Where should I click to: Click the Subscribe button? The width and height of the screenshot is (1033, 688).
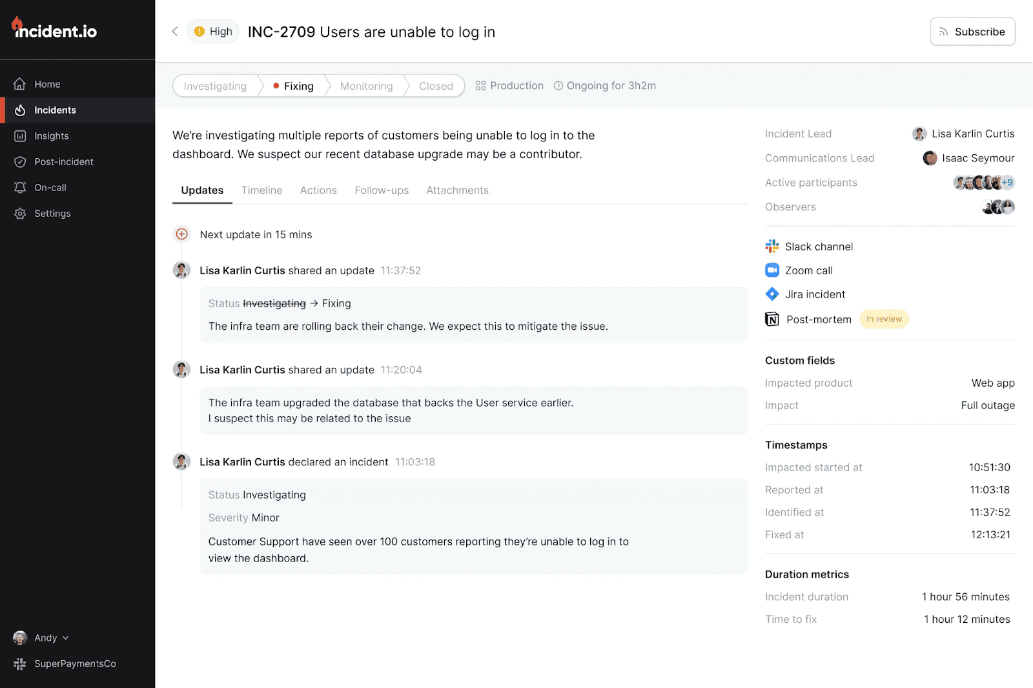pyautogui.click(x=972, y=32)
